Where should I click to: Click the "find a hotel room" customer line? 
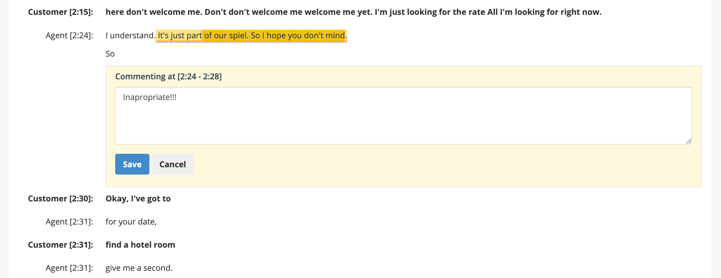pyautogui.click(x=140, y=245)
